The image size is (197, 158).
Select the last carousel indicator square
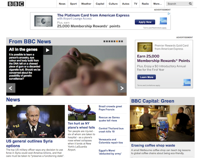coord(122,41)
